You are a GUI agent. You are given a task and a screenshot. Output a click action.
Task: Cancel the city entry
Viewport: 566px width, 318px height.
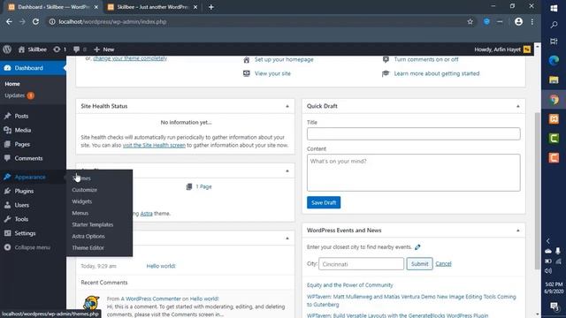coord(443,264)
